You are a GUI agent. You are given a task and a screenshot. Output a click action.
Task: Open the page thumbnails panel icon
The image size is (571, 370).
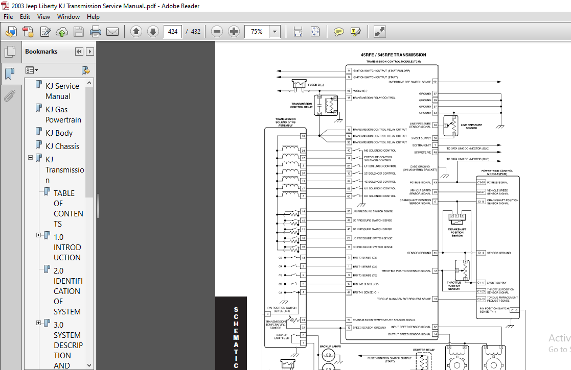pyautogui.click(x=10, y=52)
